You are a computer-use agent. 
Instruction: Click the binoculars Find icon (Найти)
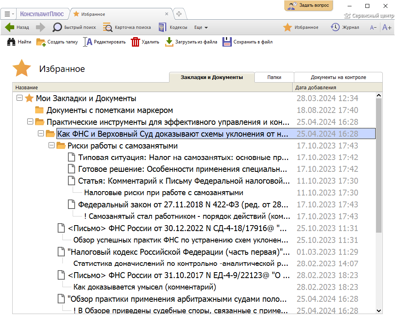click(11, 42)
